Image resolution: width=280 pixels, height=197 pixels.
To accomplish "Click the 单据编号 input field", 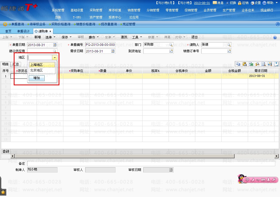I will click(x=100, y=45).
